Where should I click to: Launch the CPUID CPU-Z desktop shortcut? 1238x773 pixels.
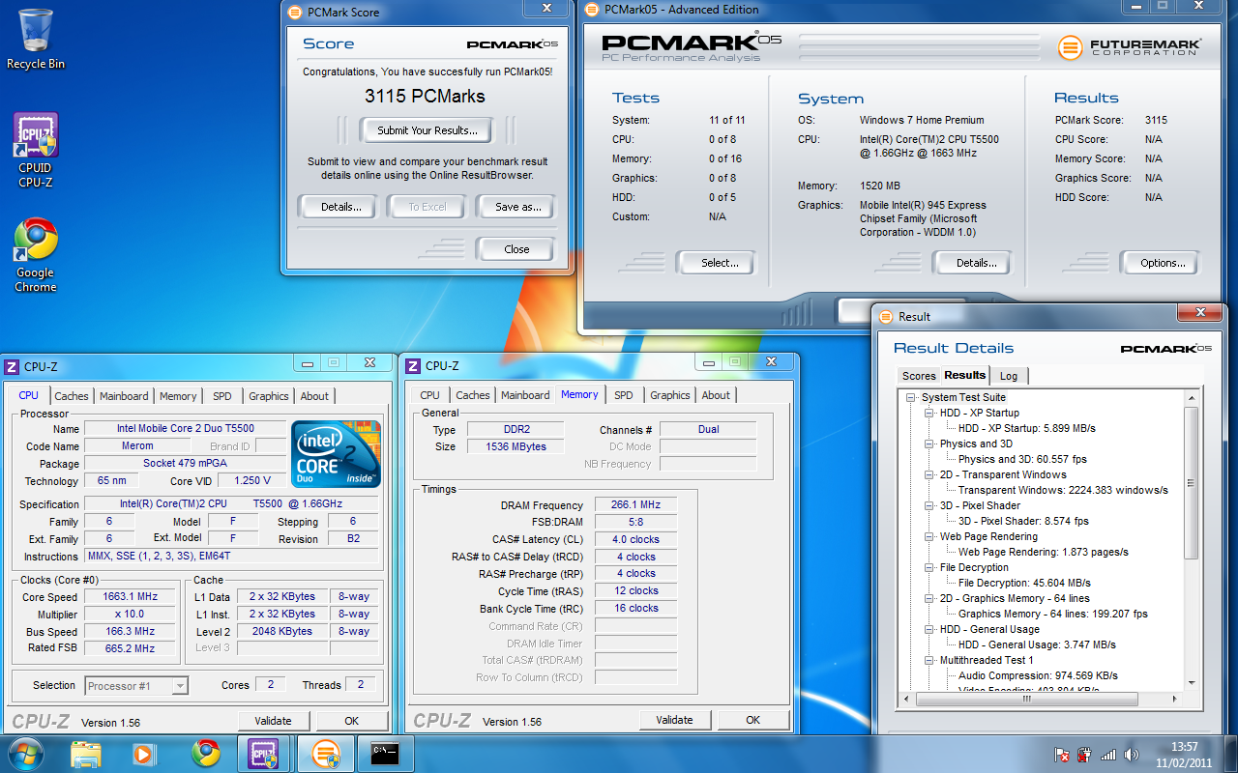(36, 150)
